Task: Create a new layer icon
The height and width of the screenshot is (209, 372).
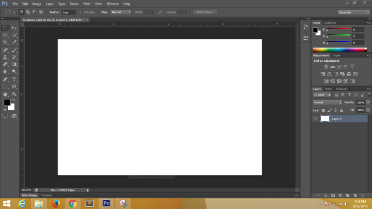Action: 355,195
